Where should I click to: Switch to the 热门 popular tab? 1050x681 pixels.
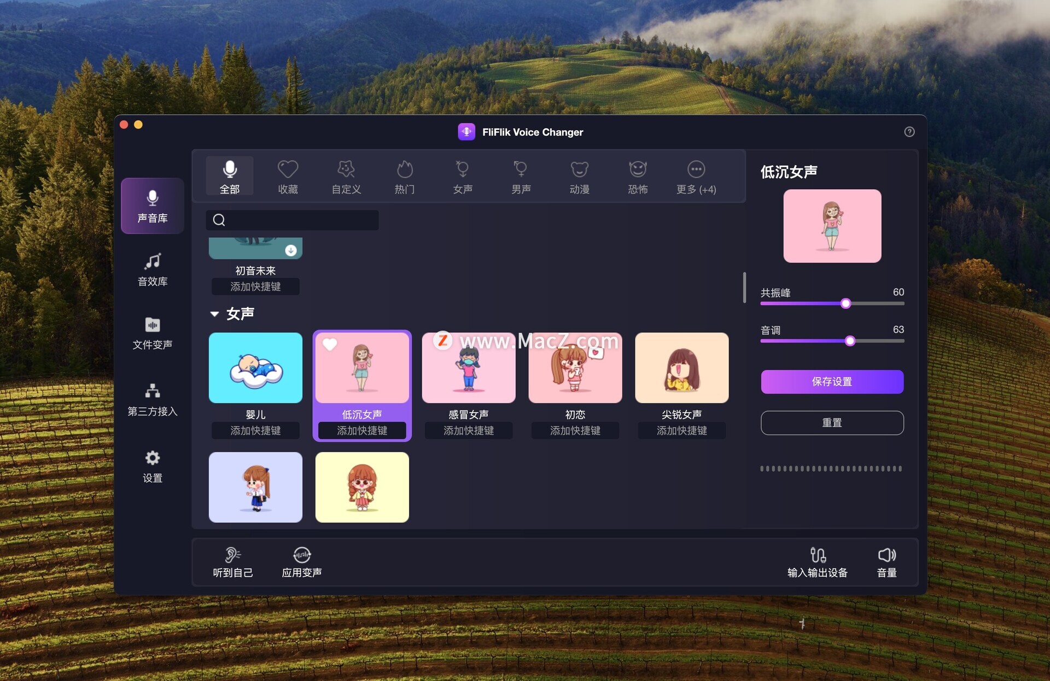405,177
